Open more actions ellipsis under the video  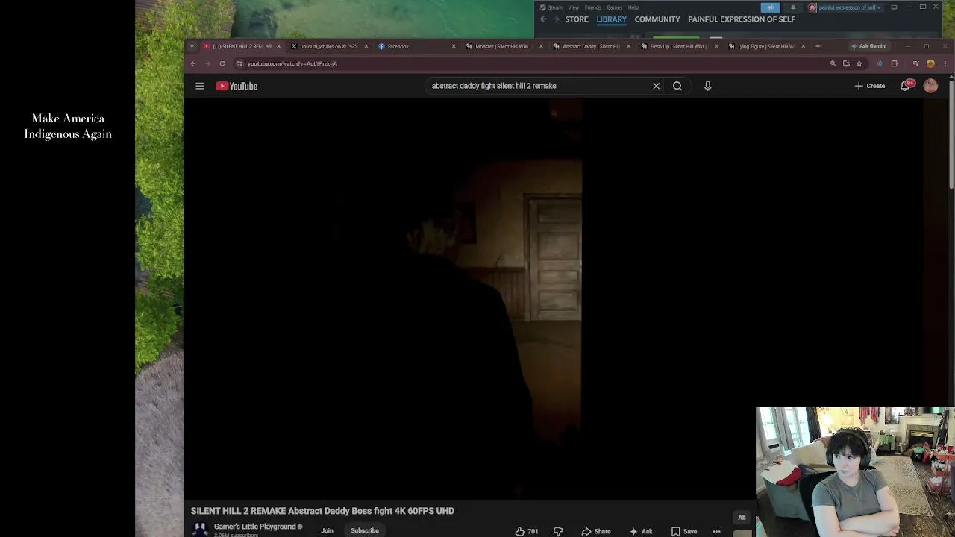[x=716, y=531]
